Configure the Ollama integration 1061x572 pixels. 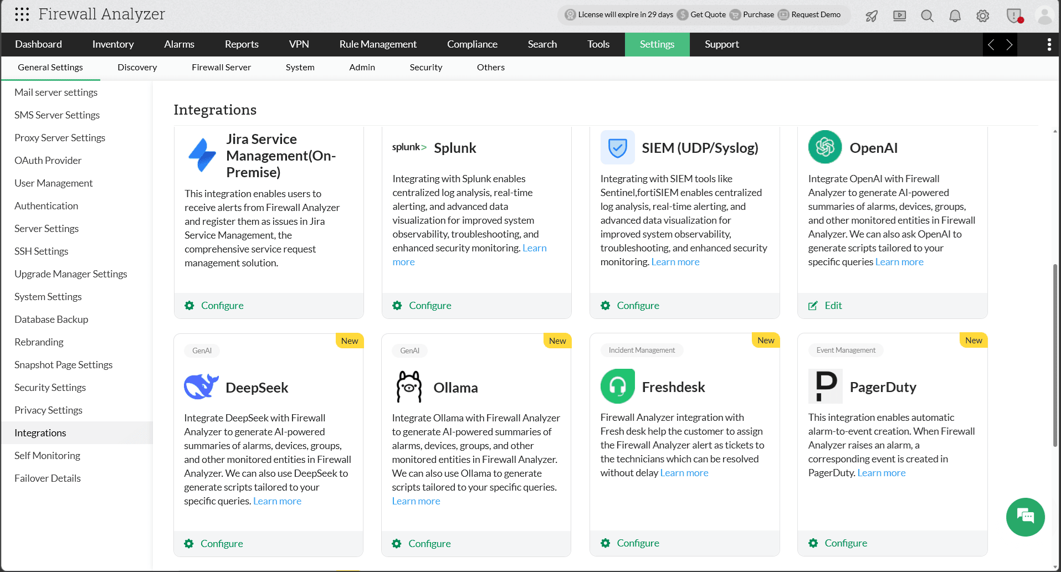(421, 544)
